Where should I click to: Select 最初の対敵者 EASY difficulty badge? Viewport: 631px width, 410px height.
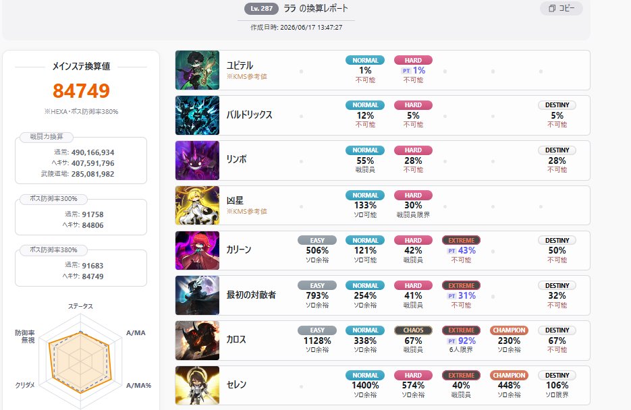317,285
